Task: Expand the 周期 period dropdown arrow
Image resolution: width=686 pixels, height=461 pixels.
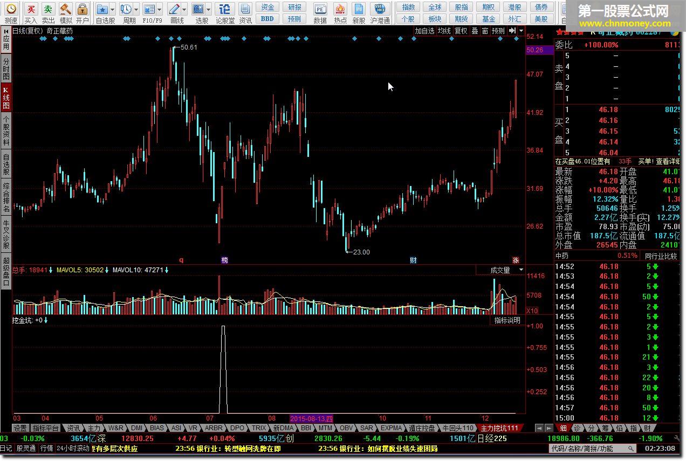Action: pyautogui.click(x=135, y=9)
